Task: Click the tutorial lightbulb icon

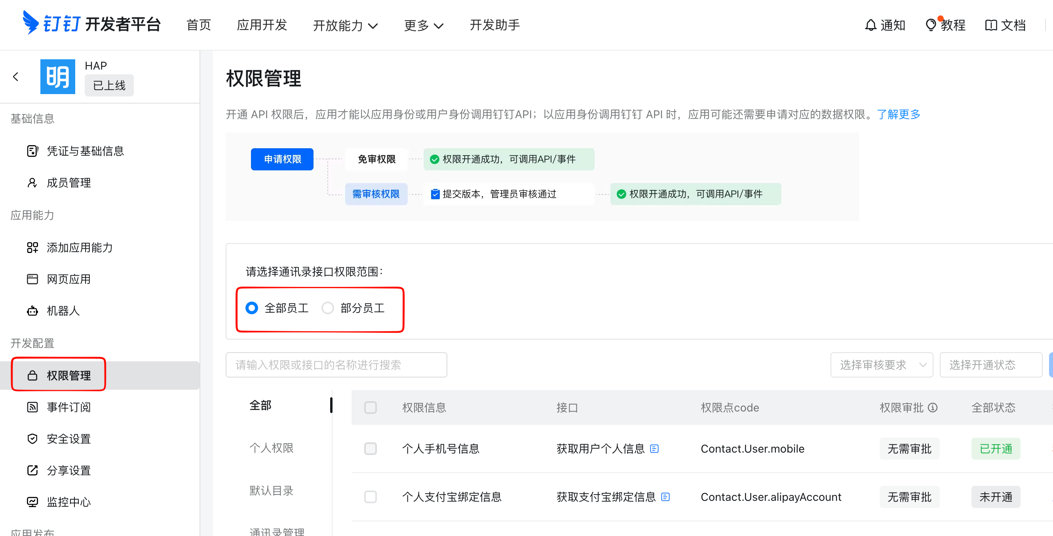Action: [x=930, y=25]
